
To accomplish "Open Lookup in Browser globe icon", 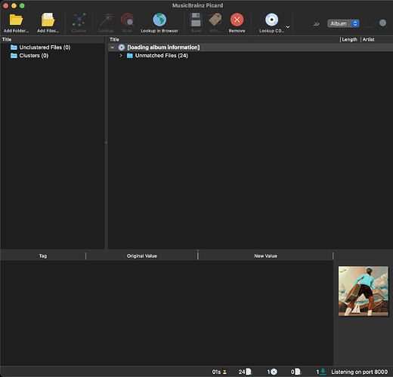I will pos(159,20).
